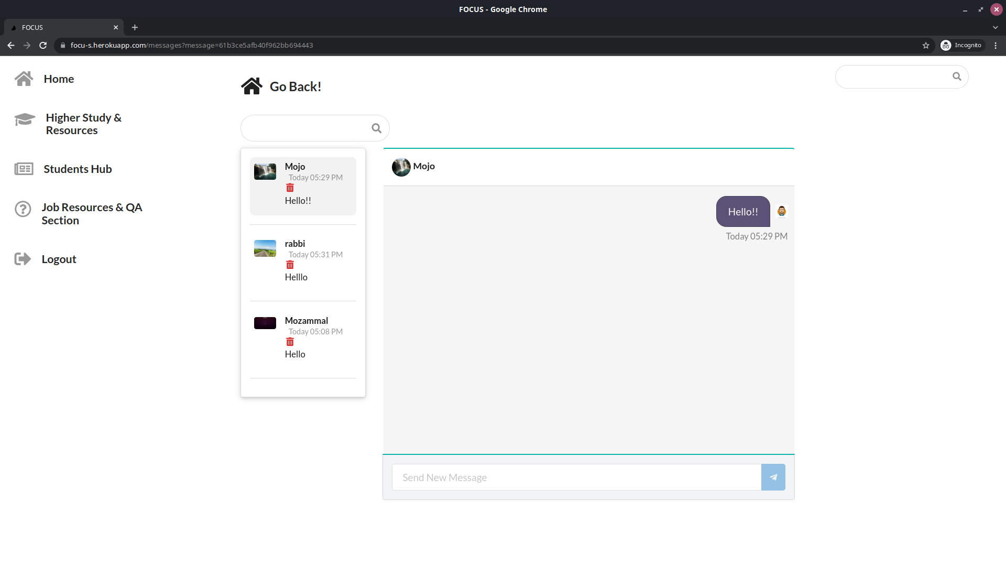This screenshot has height=566, width=1006.
Task: Click the red trash icon under Mojo
Action: pos(290,188)
